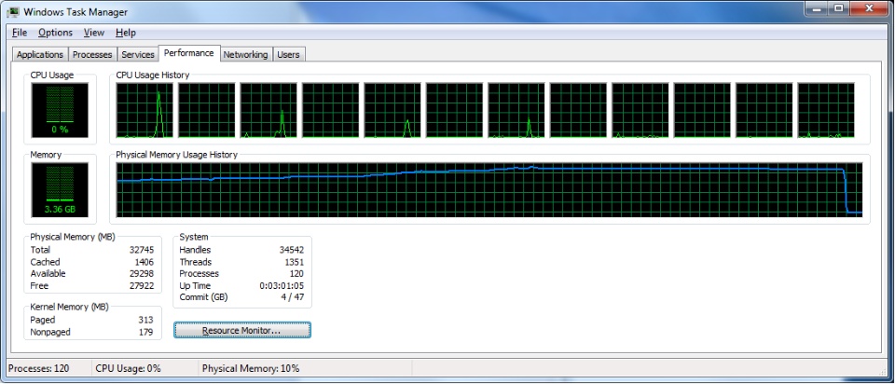895x384 pixels.
Task: Minimize the Task Manager window
Action: (x=817, y=8)
